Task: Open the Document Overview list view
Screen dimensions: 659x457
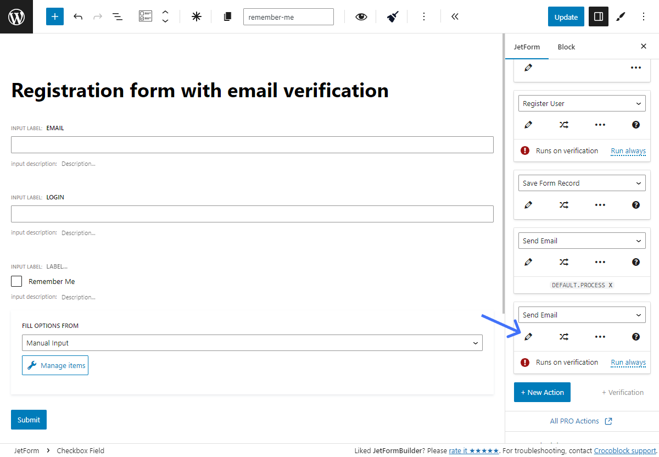Action: click(x=117, y=16)
